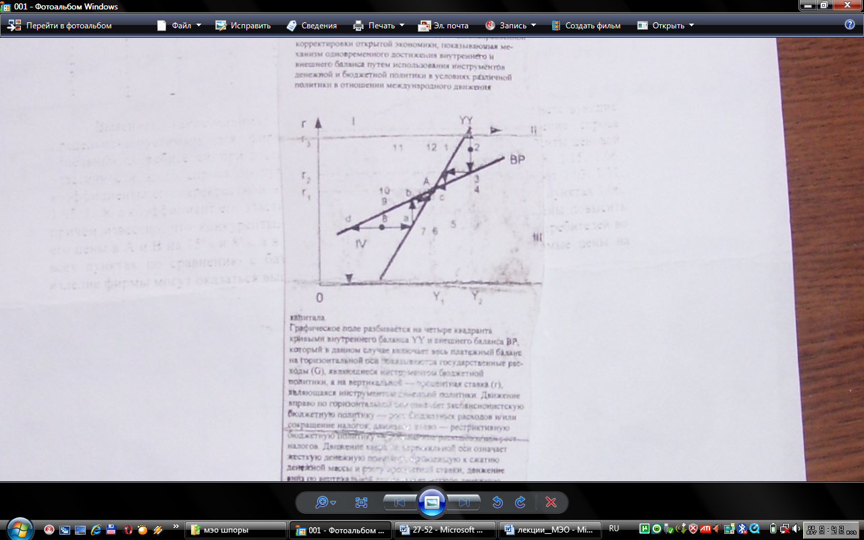Open the zoom magnifier control
The width and height of the screenshot is (864, 540).
322,502
